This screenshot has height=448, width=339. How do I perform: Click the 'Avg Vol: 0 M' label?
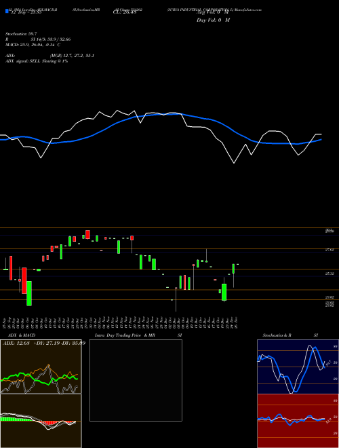tap(213, 12)
